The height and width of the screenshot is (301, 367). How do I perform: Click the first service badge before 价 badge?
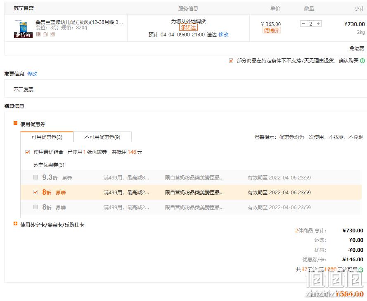click(38, 34)
